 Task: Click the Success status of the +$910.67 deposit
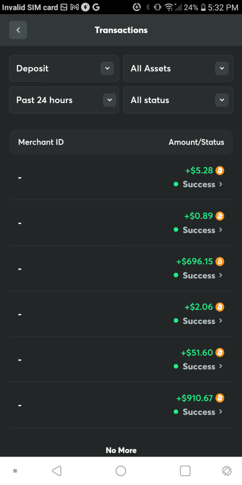pyautogui.click(x=198, y=412)
